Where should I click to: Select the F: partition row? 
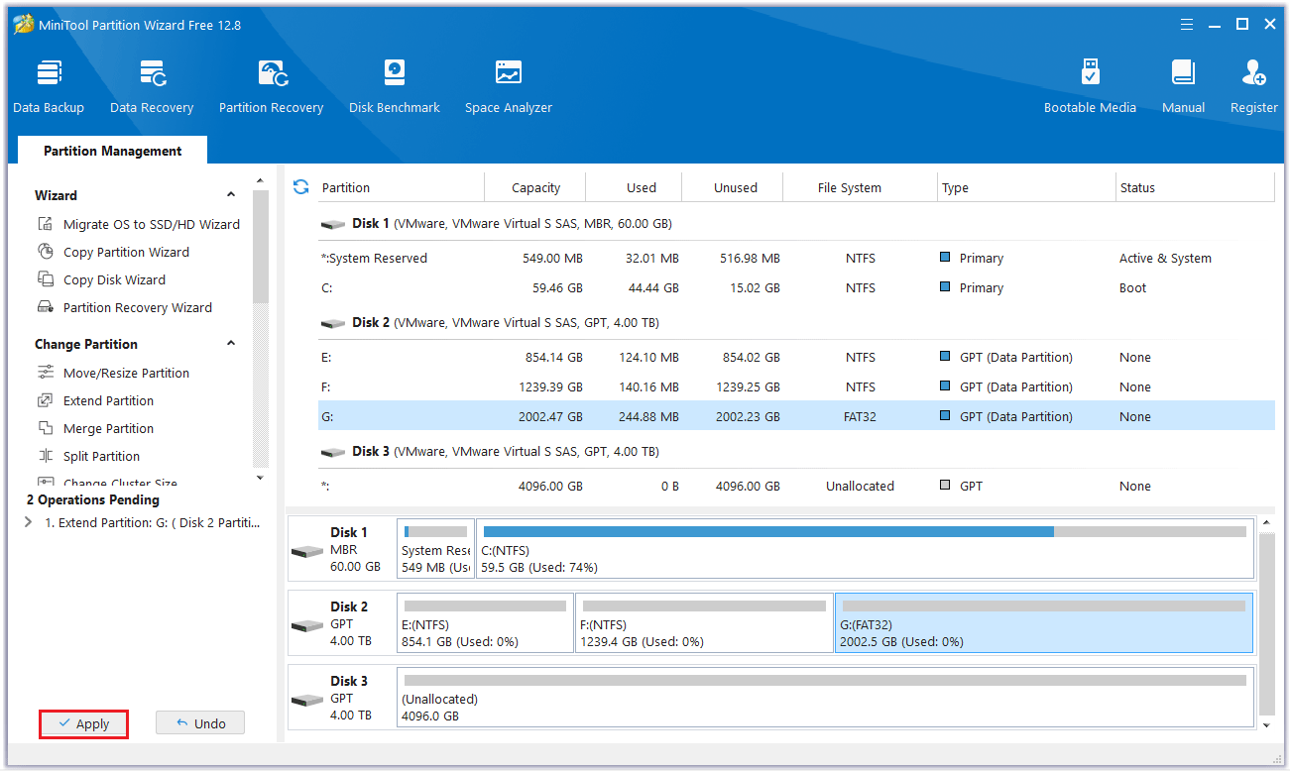(796, 386)
